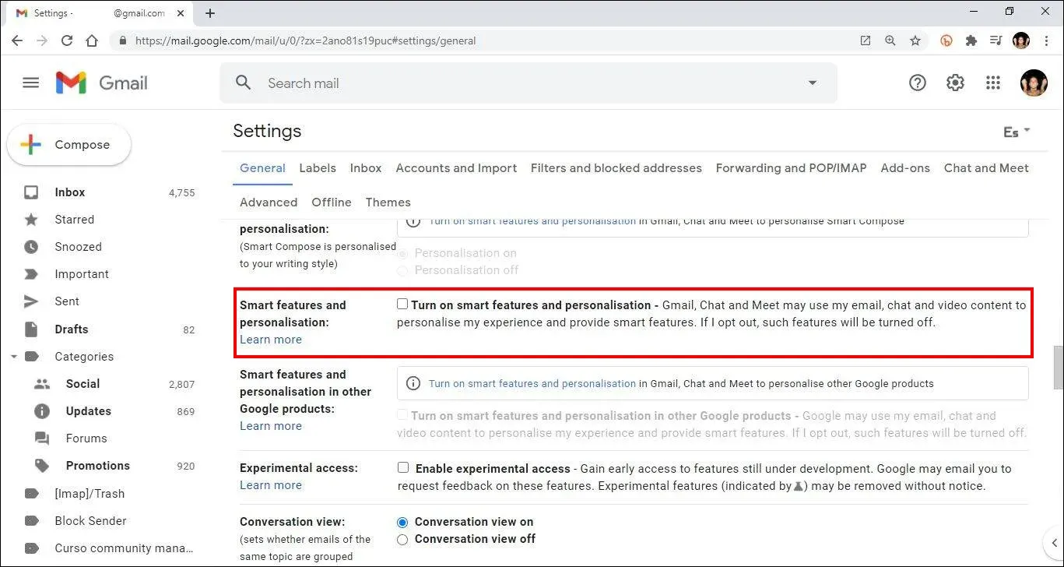The image size is (1064, 567).
Task: Reload the page with browser refresh icon
Action: point(67,40)
